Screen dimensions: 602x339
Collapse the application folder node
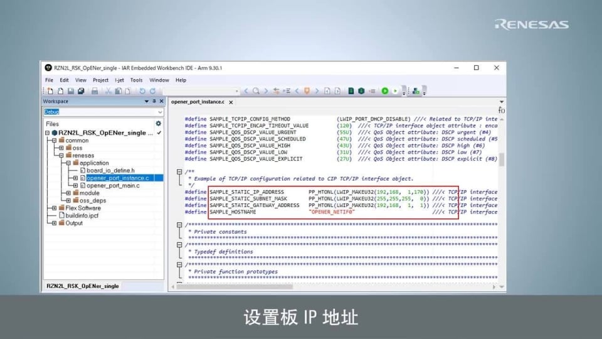click(x=68, y=163)
